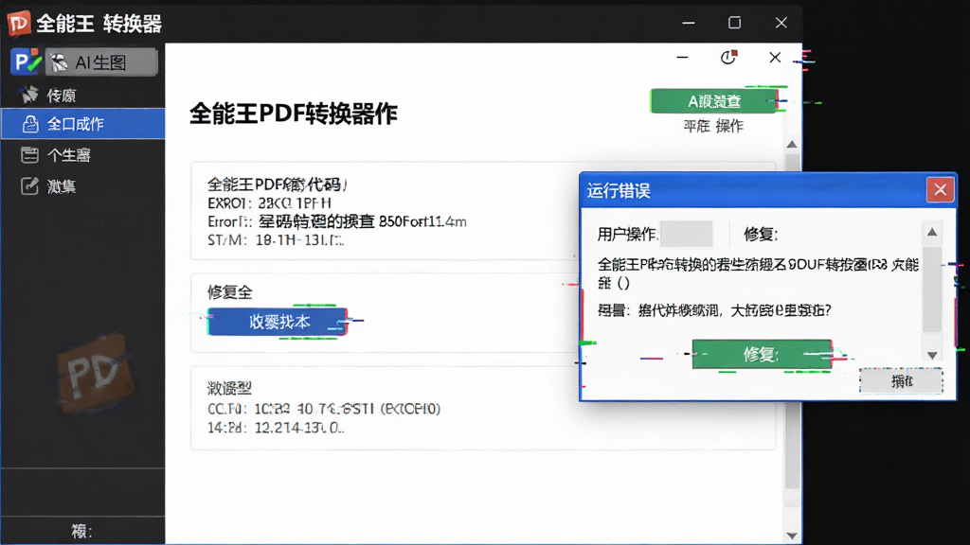
Task: Click the 用户操作 label in the dialog
Action: [627, 235]
